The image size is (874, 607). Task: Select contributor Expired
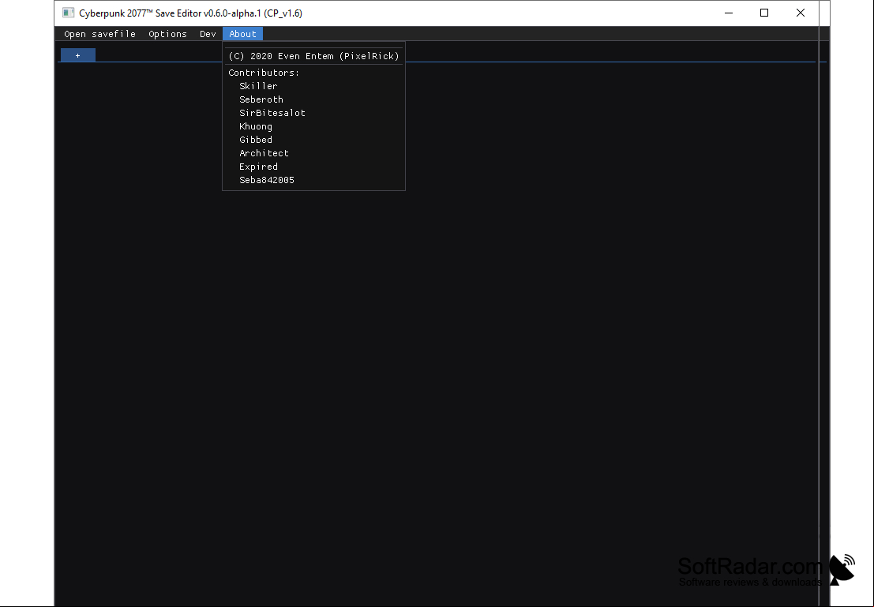click(259, 167)
